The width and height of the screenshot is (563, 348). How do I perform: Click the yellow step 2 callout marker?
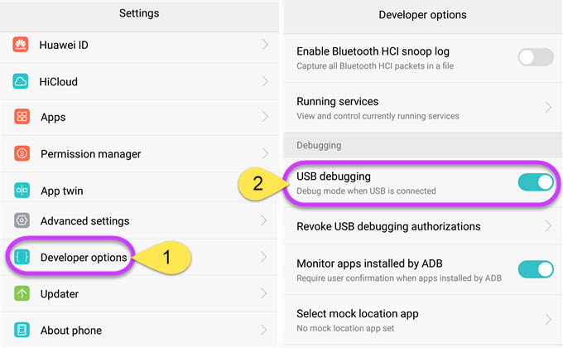pyautogui.click(x=257, y=184)
